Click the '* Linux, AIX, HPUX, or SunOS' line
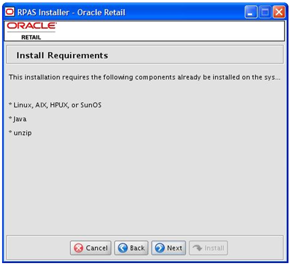The width and height of the screenshot is (291, 266). tap(55, 105)
